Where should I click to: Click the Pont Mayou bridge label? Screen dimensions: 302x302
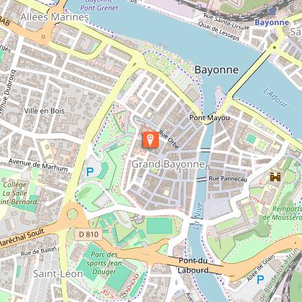(209, 118)
